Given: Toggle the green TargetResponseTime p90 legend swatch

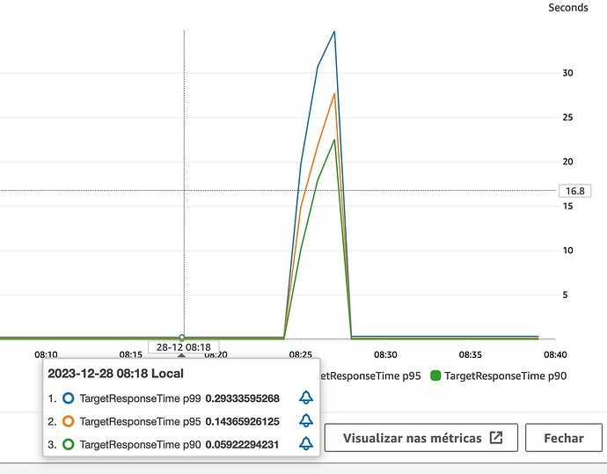Looking at the screenshot, I should [x=435, y=376].
